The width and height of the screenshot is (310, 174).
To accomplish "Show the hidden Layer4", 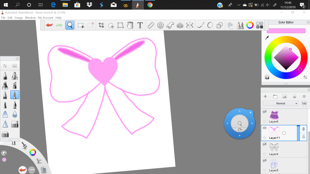I will [265, 144].
